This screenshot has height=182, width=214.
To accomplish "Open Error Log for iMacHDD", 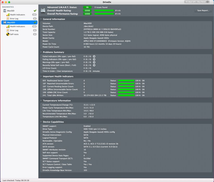I will pyautogui.click(x=14, y=30).
